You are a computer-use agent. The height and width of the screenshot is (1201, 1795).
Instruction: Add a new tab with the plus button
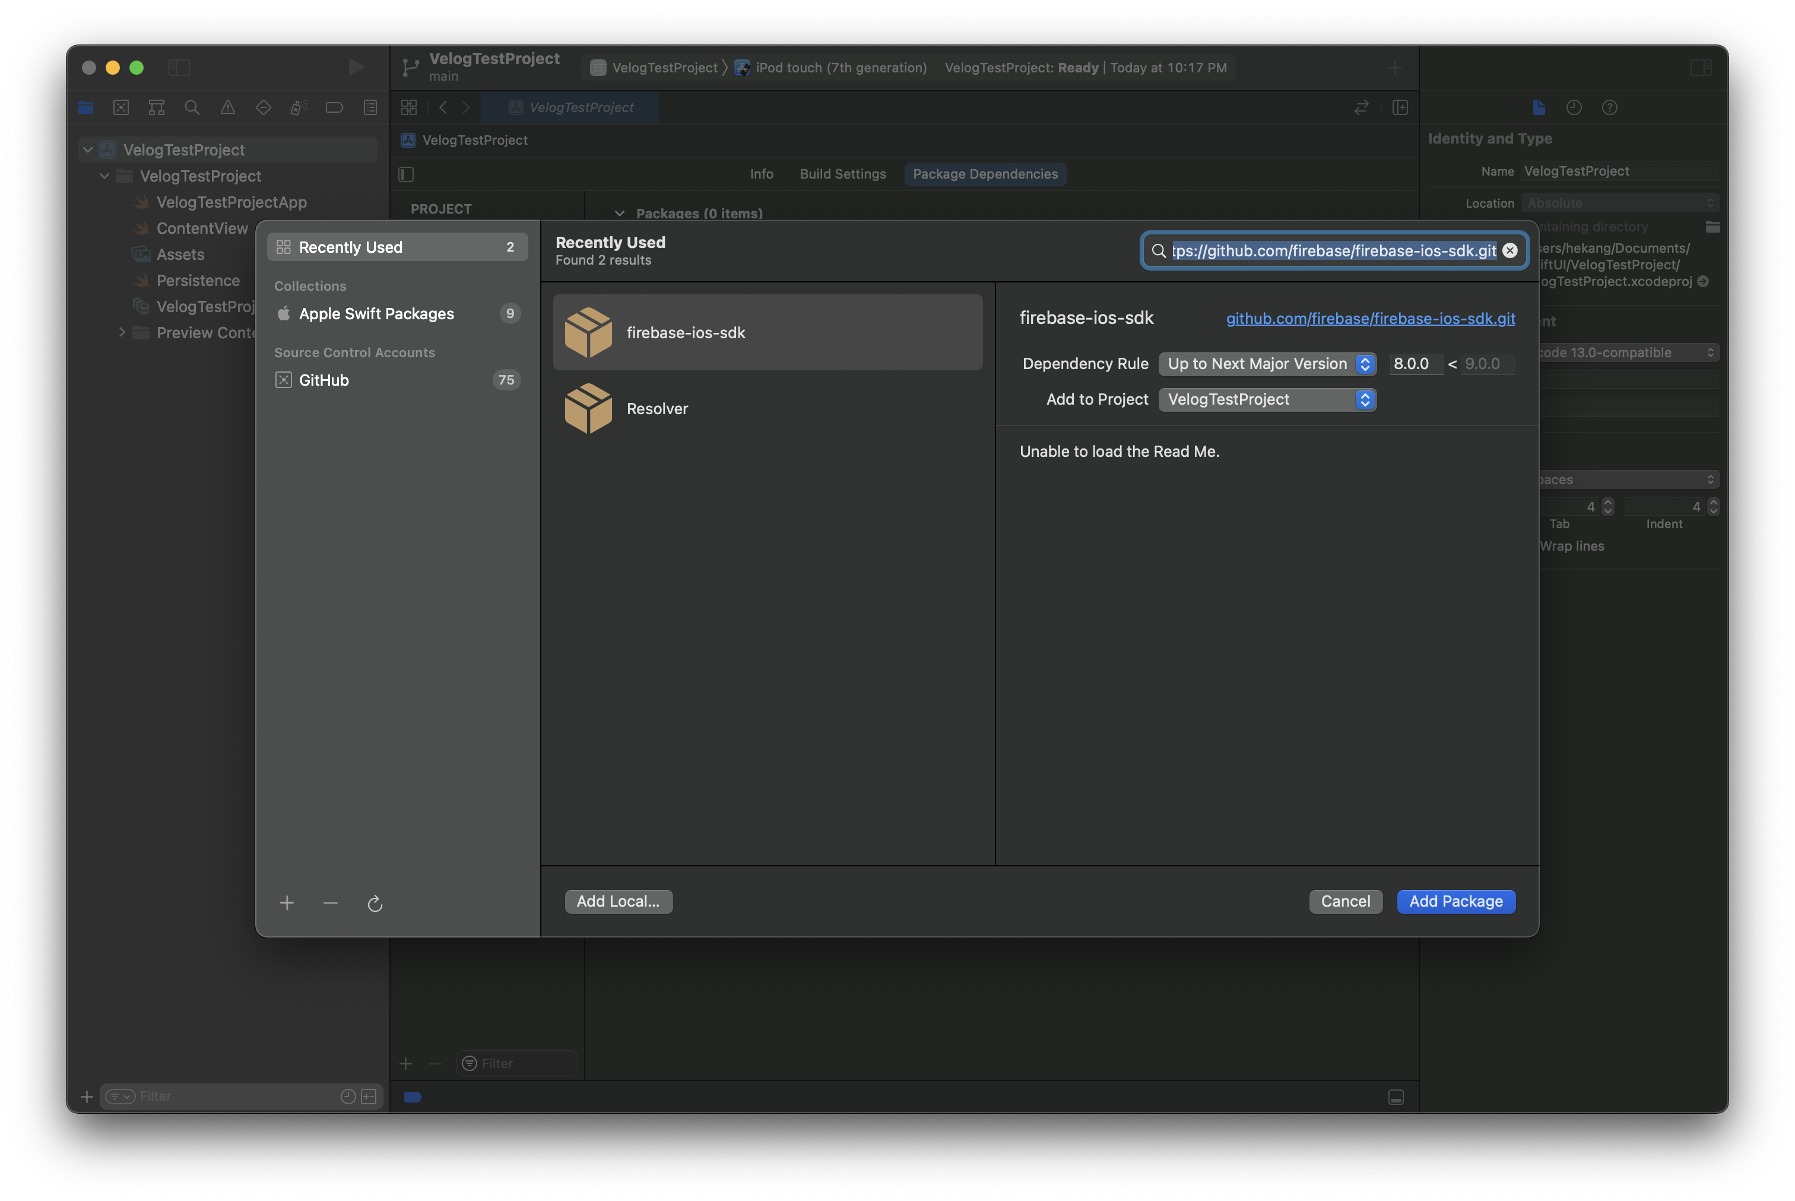1394,68
